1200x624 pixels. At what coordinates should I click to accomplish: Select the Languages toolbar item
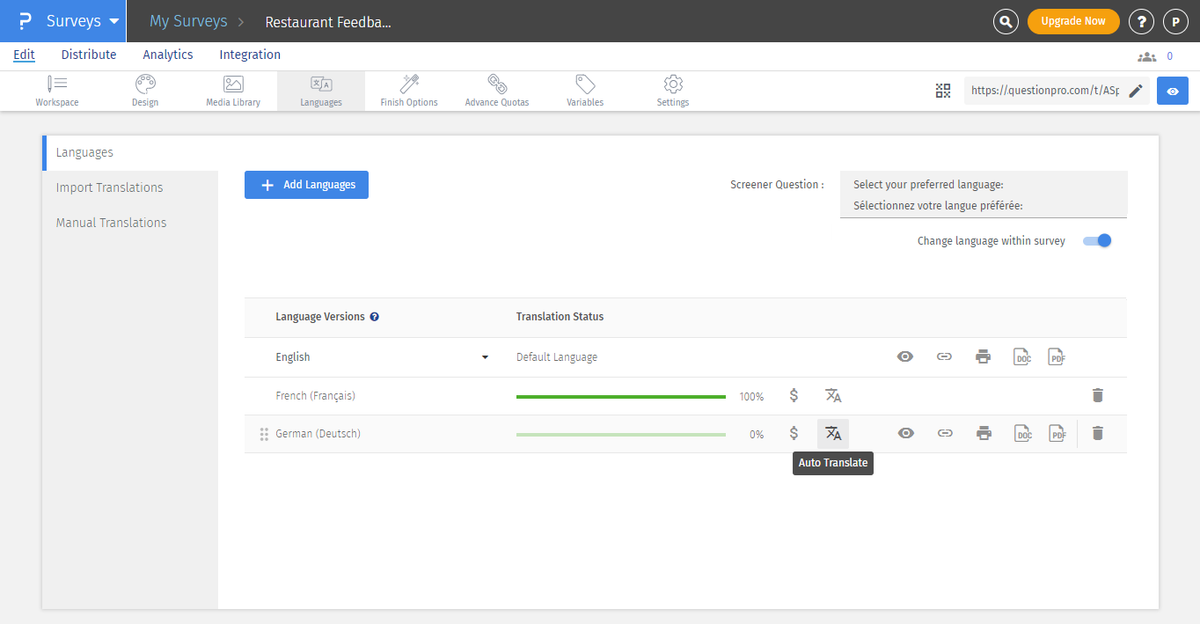[321, 91]
